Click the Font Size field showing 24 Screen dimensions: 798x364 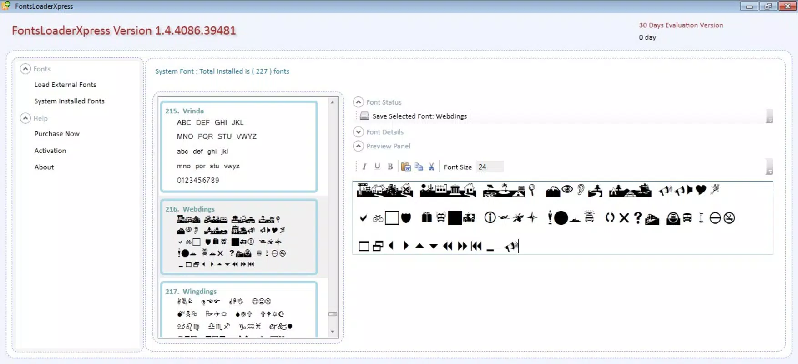[x=490, y=167]
